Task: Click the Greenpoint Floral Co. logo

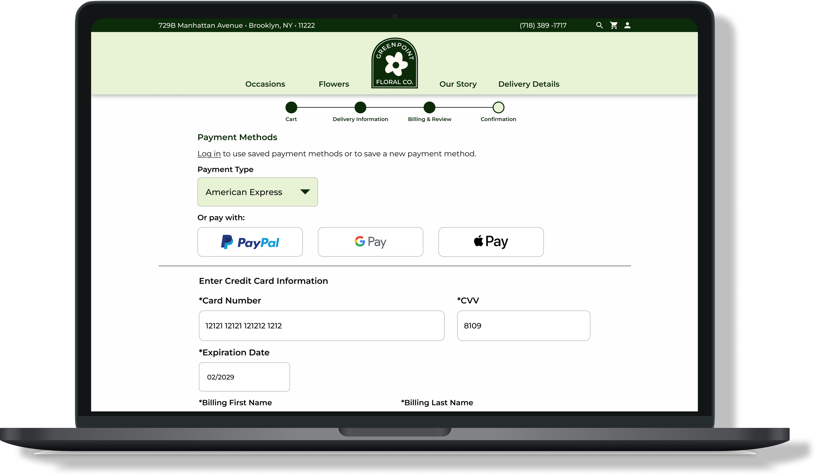Action: pos(394,63)
